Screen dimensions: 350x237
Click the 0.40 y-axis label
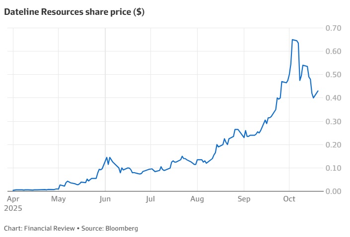pyautogui.click(x=333, y=98)
